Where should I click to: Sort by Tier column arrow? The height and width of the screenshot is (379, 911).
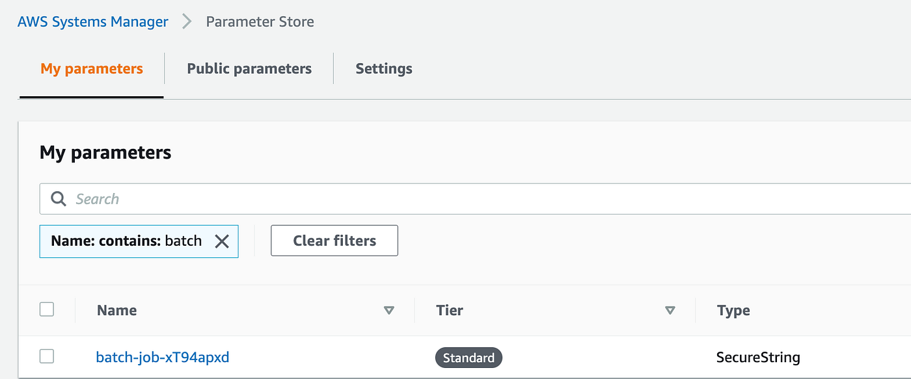[x=670, y=311]
